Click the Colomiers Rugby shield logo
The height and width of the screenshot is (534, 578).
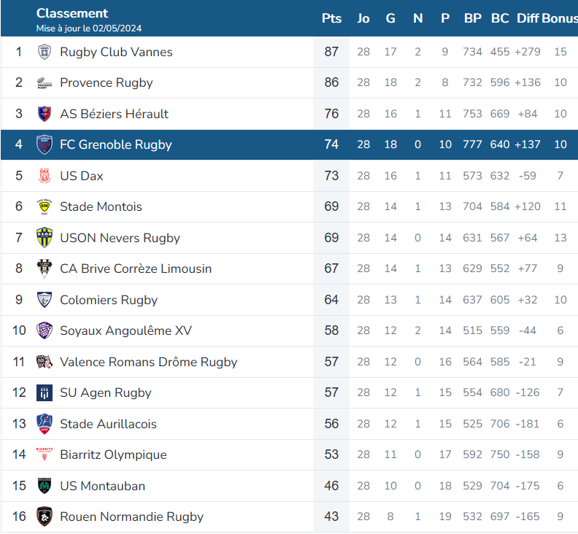45,300
